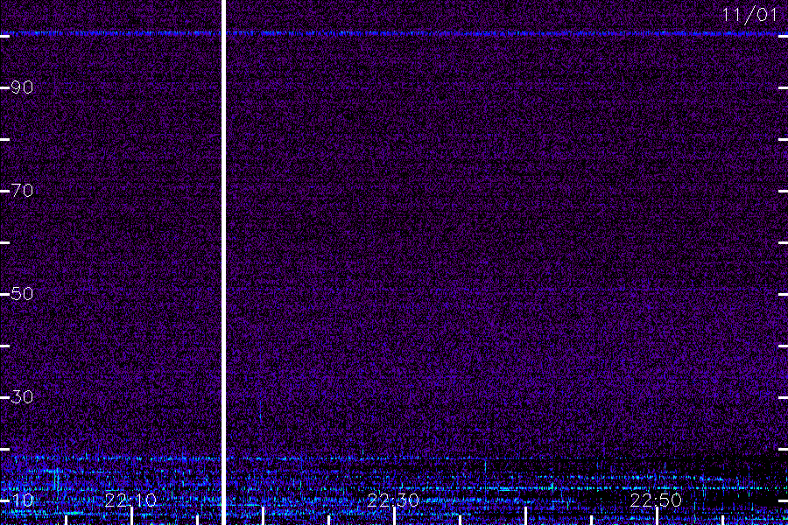
Task: Click the 11/01 date label
Action: [x=749, y=15]
